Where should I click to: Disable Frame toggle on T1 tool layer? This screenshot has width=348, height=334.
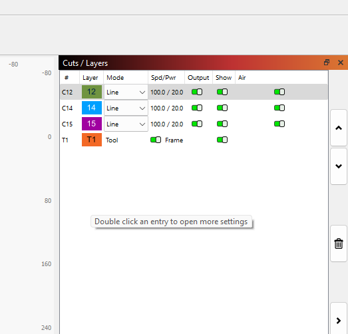[x=156, y=140]
